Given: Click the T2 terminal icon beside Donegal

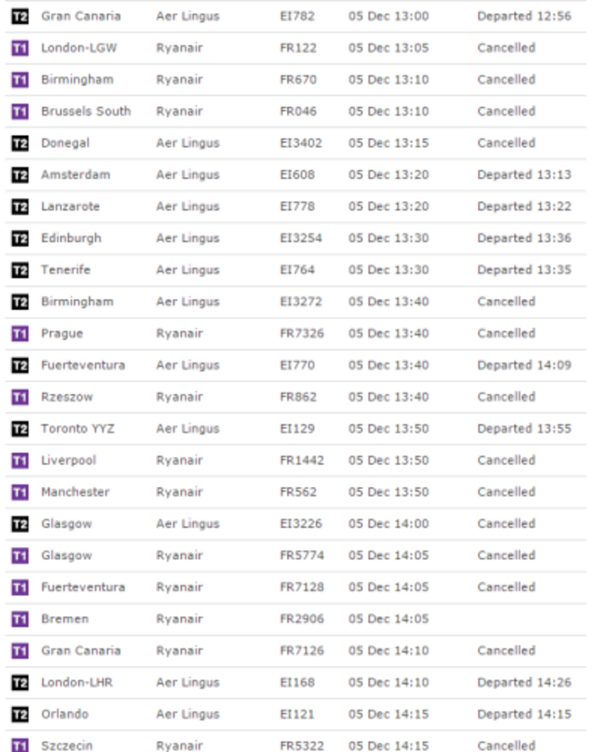Looking at the screenshot, I should (x=19, y=143).
